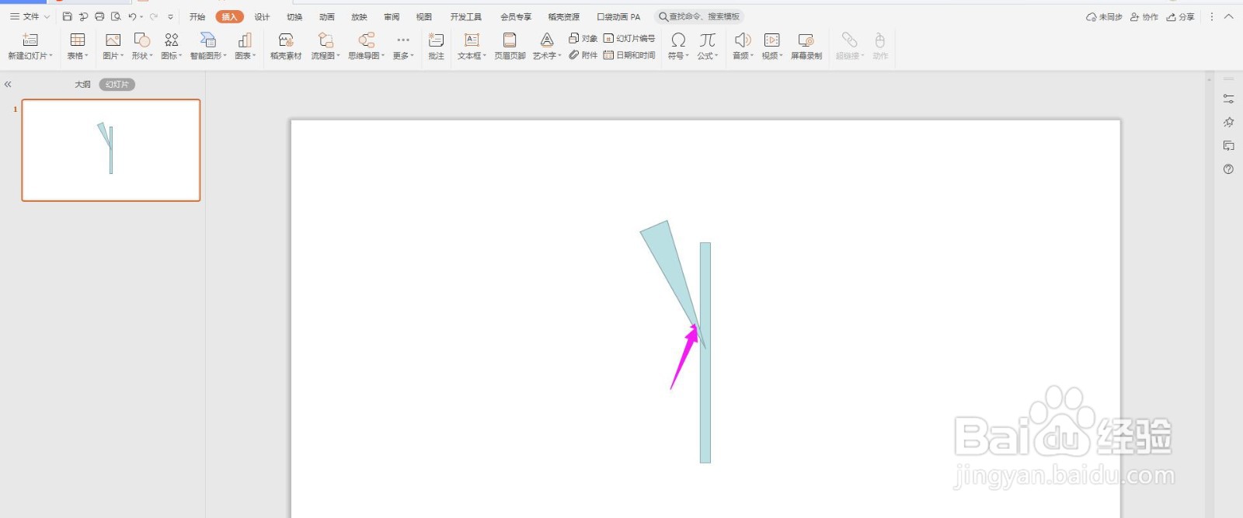Click the Smart Graphics (智能图形) icon
Screen dimensions: 1243x518
(208, 40)
